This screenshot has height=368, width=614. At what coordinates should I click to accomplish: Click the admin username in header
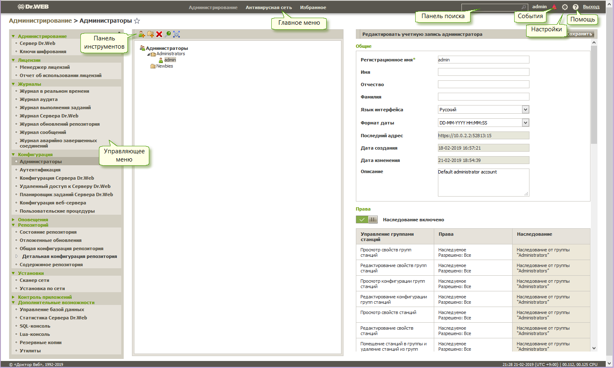click(x=539, y=7)
